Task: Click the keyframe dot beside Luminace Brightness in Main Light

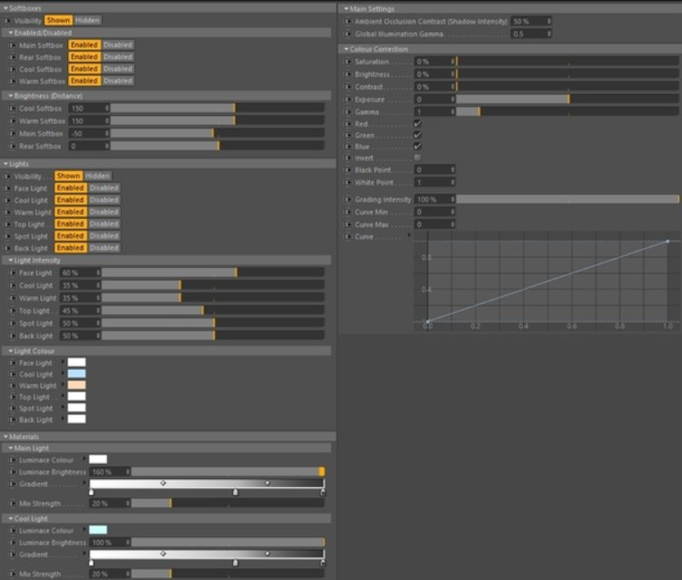Action: pos(13,472)
